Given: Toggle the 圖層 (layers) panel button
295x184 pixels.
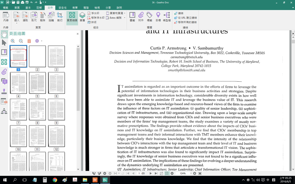Looking at the screenshot, I should pos(82,17).
